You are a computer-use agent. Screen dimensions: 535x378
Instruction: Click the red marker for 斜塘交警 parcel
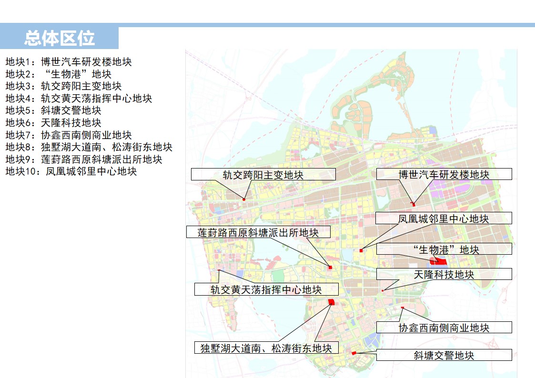click(x=354, y=353)
